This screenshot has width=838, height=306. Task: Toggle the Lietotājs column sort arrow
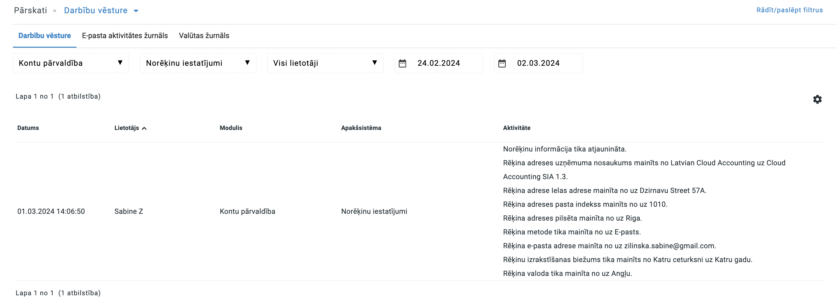(144, 128)
